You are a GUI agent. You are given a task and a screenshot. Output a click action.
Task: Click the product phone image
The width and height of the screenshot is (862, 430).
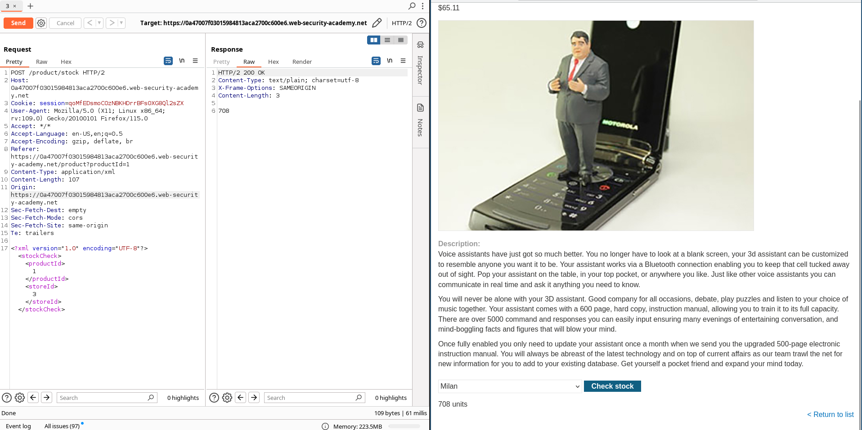[596, 125]
